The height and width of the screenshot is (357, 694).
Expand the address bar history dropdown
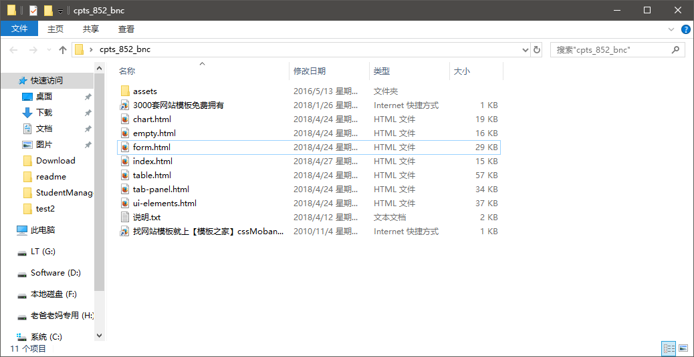(x=526, y=49)
